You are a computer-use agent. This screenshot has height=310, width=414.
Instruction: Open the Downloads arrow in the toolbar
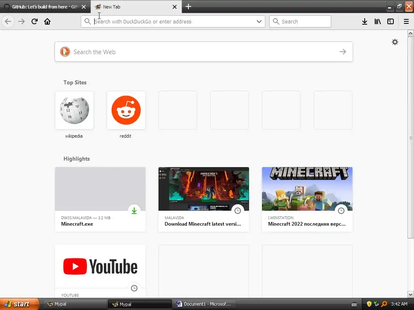click(x=365, y=21)
